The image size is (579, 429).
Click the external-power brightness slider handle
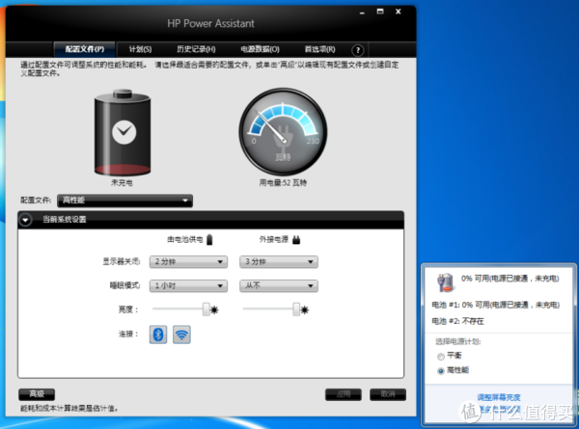[296, 309]
